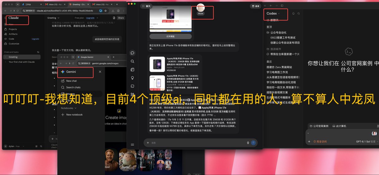379x175 pixels.
Task: Click gemini.google.com address bar
Action: click(x=105, y=63)
